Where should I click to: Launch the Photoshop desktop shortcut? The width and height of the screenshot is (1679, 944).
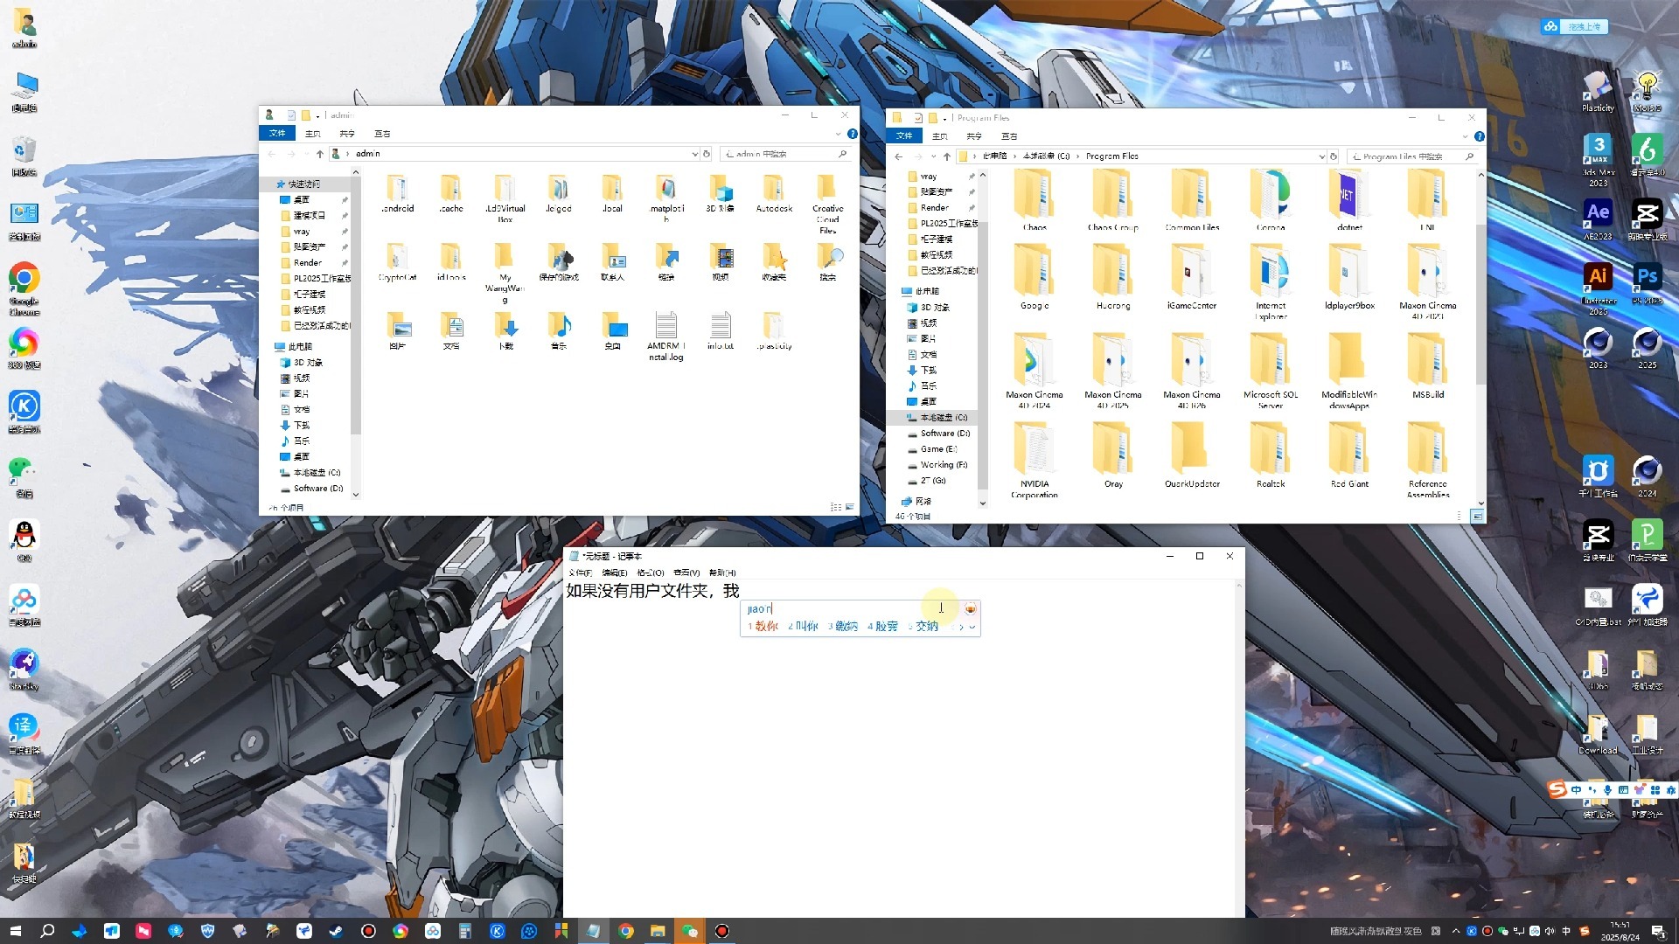coord(1647,282)
